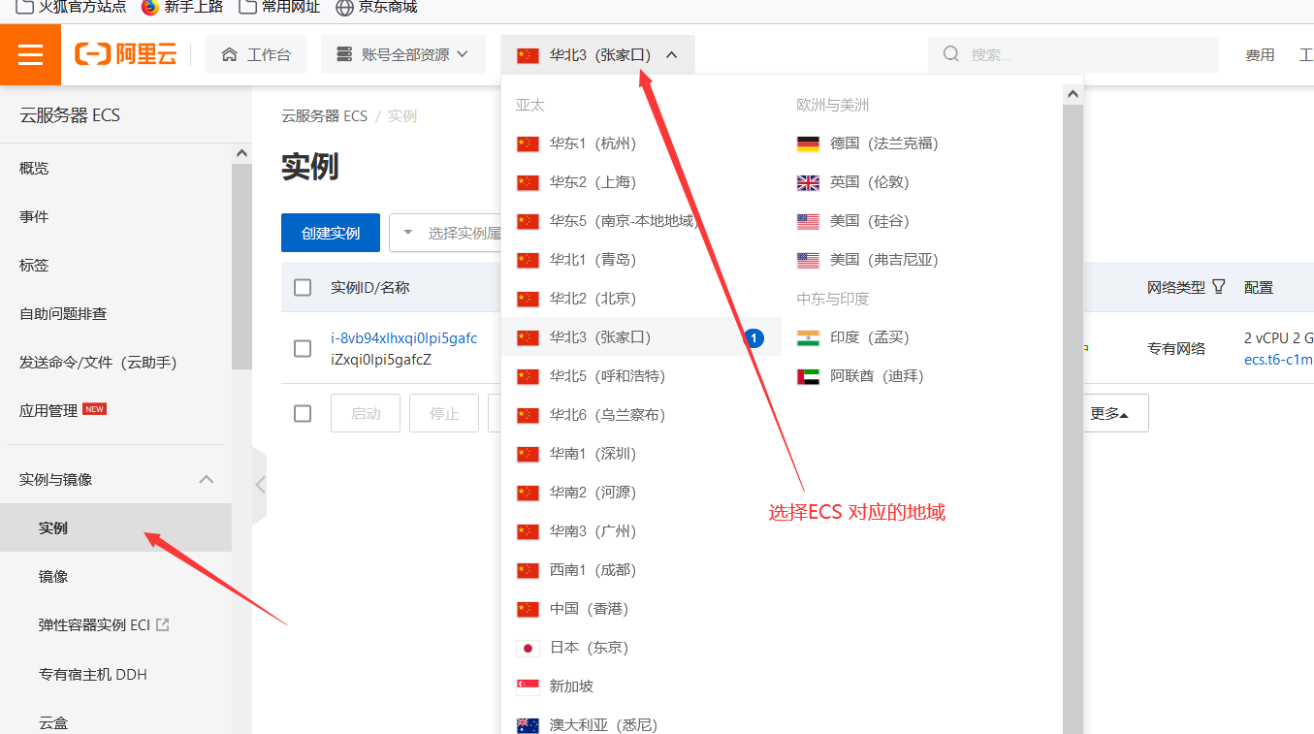Select region 新加坡

tap(641, 686)
